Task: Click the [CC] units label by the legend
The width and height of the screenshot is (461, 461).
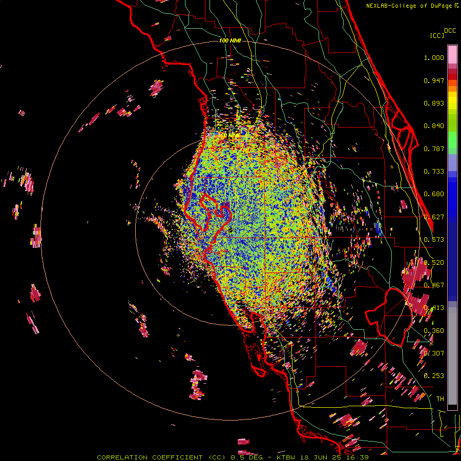Action: coord(437,35)
